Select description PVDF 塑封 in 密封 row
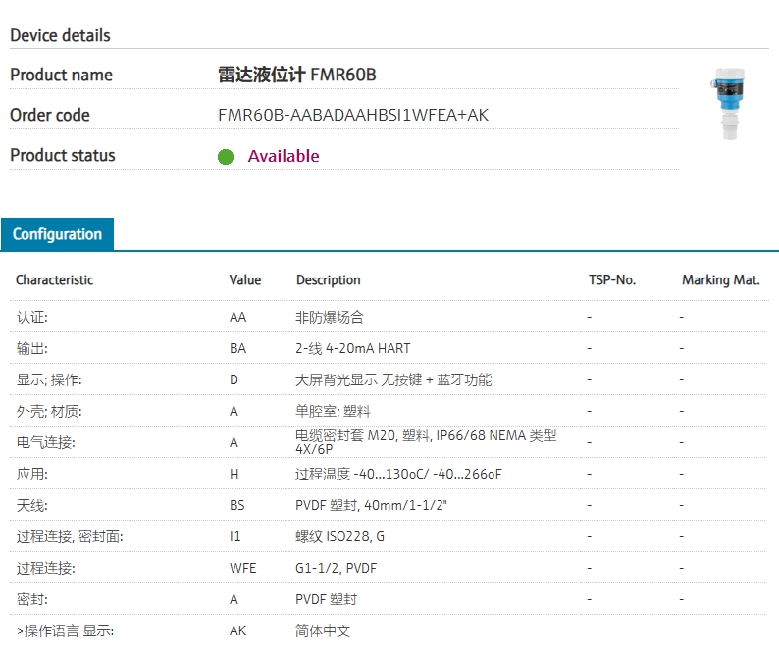Viewport: 779px width, 656px height. tap(327, 599)
